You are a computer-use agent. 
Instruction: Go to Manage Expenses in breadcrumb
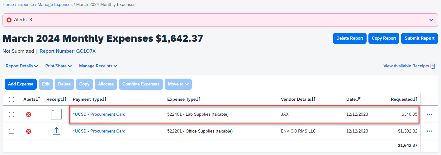55,5
